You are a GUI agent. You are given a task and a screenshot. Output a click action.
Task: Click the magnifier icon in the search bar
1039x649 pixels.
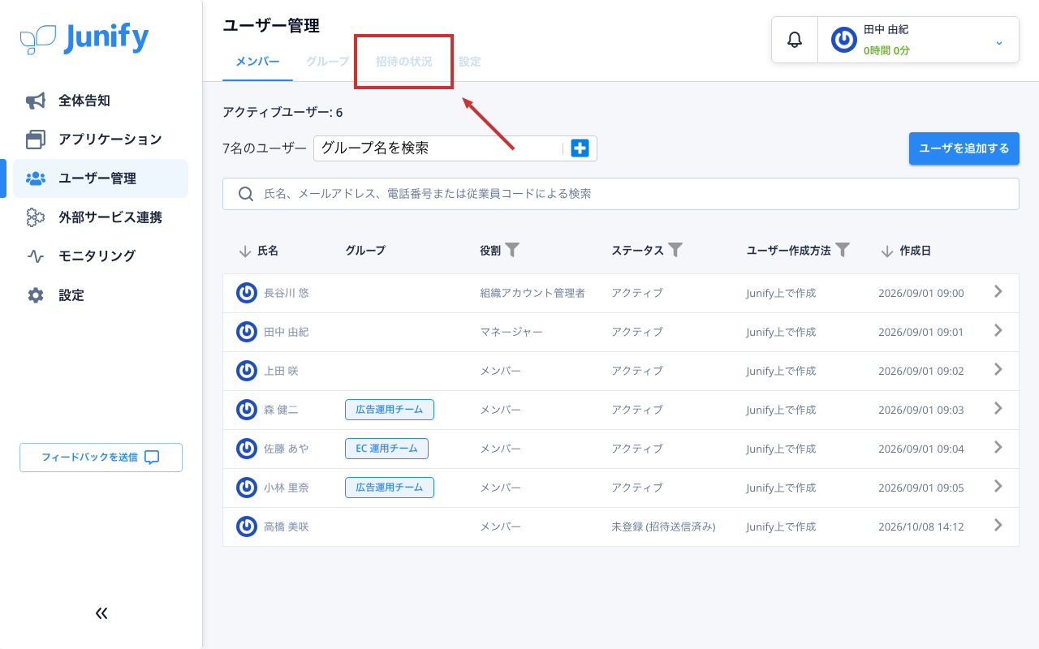pyautogui.click(x=246, y=194)
